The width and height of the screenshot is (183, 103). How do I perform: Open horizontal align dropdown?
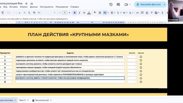coord(113,13)
